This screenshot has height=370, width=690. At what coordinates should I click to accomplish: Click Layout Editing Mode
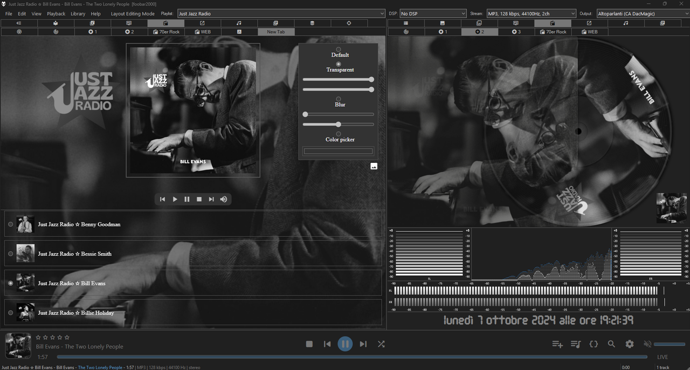133,13
